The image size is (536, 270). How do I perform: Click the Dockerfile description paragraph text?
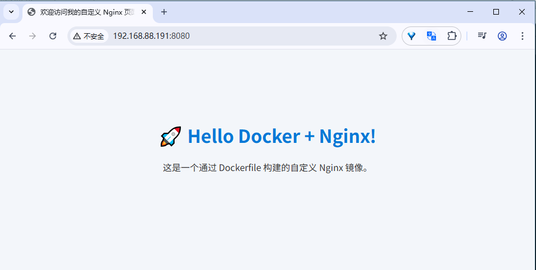(265, 168)
